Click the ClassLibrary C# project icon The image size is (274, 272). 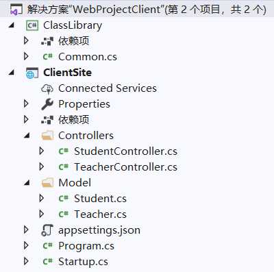tap(32, 25)
